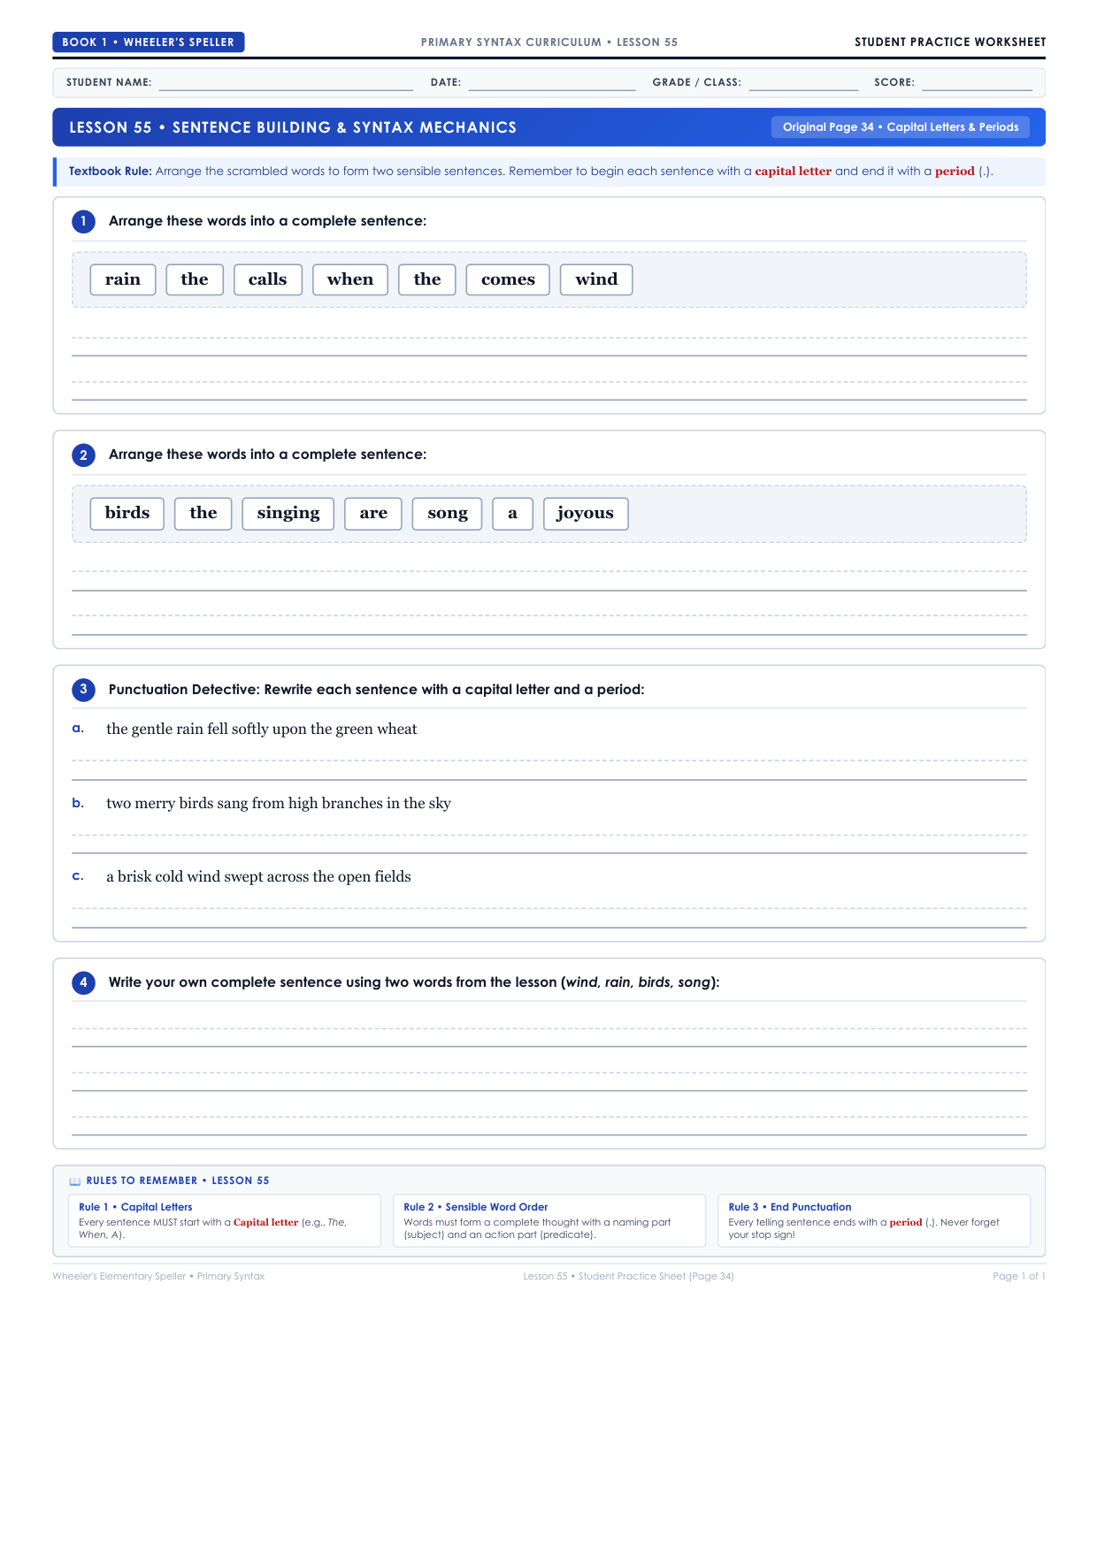Click the Student Name input line
Image resolution: width=1097 pixels, height=1551 pixels.
(x=286, y=83)
